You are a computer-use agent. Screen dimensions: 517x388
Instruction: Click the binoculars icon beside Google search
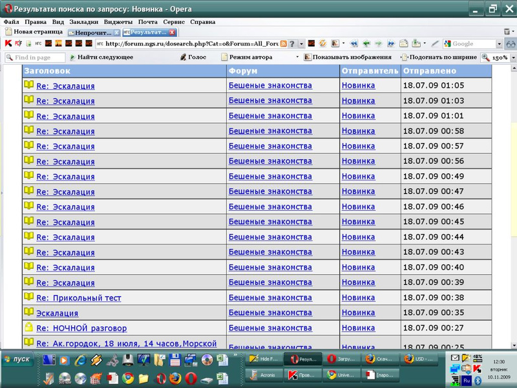(510, 44)
